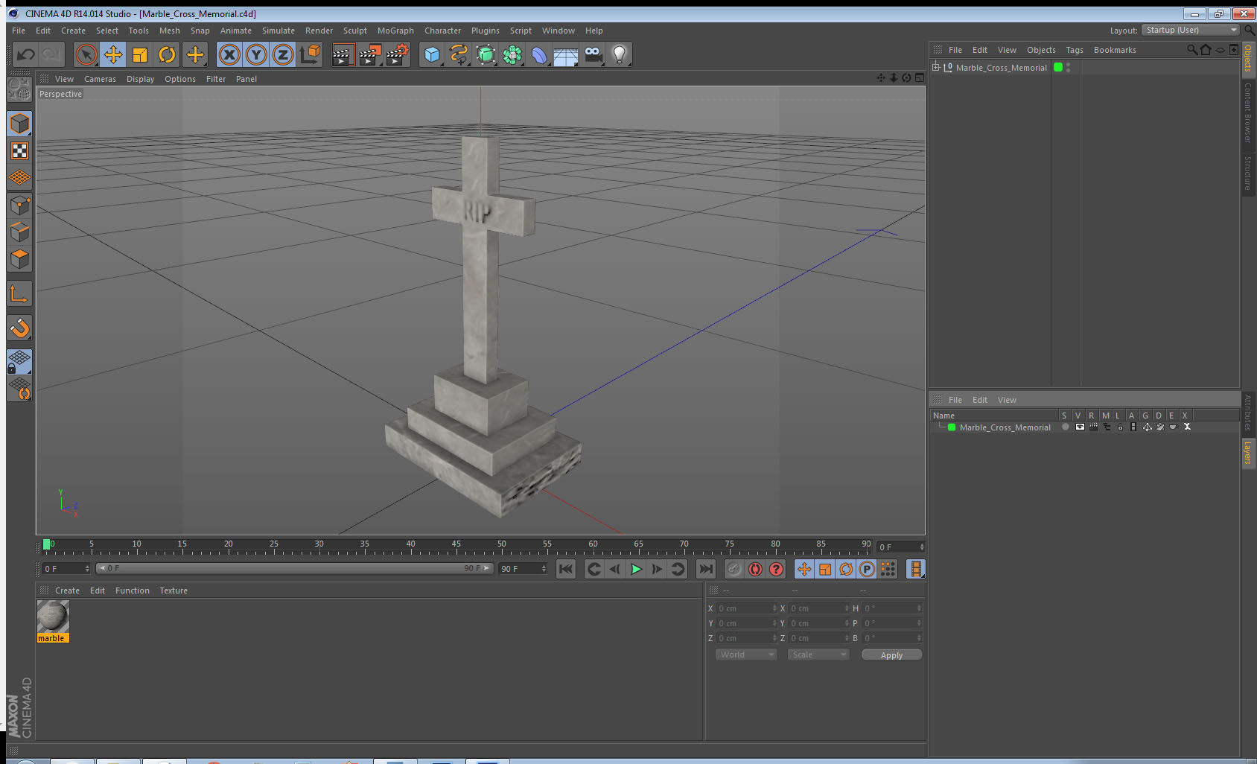
Task: Open World coordinate dropdown
Action: coord(746,655)
